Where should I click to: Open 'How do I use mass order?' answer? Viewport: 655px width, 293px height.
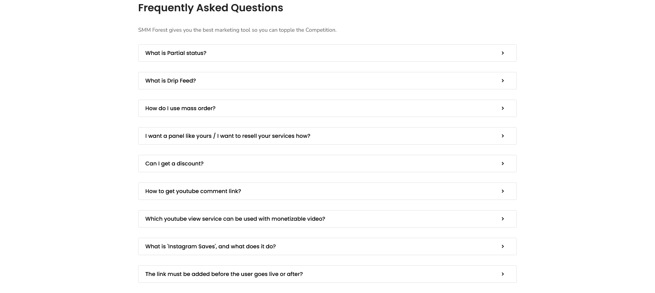[180, 108]
